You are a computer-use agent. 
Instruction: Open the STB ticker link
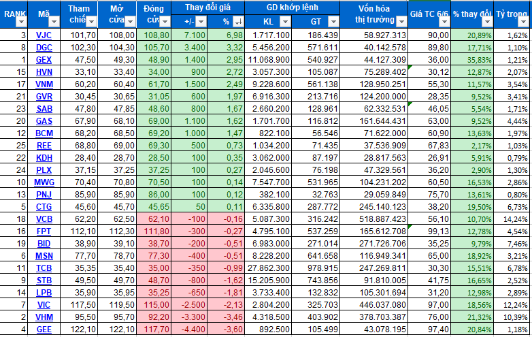(x=44, y=280)
